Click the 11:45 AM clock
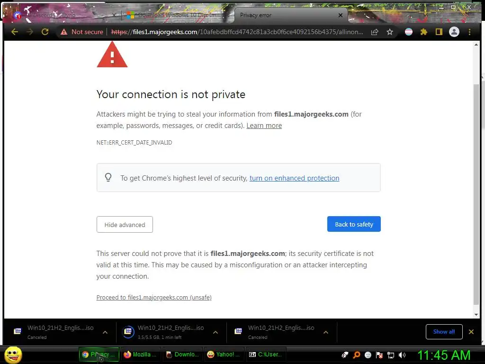 click(x=443, y=355)
